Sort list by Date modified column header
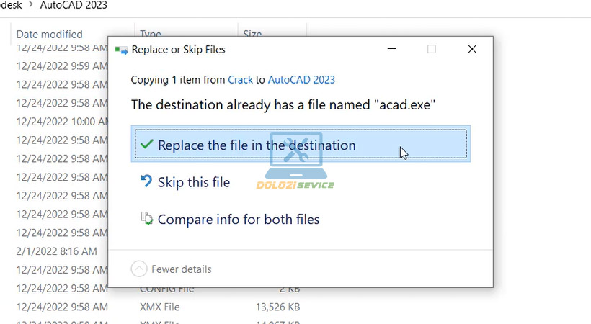 pyautogui.click(x=49, y=34)
